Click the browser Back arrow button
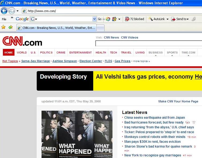 pos(4,11)
